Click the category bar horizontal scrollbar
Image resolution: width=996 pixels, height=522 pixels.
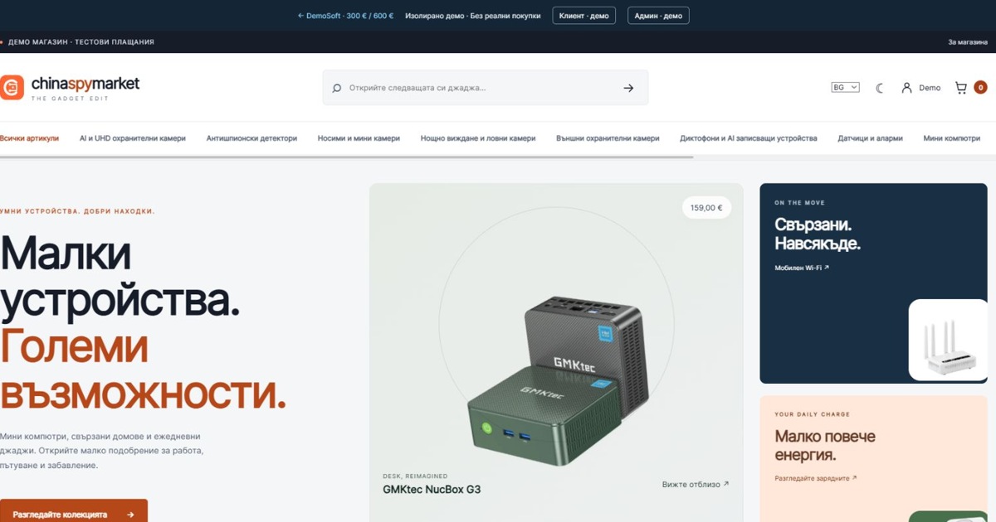[346, 157]
